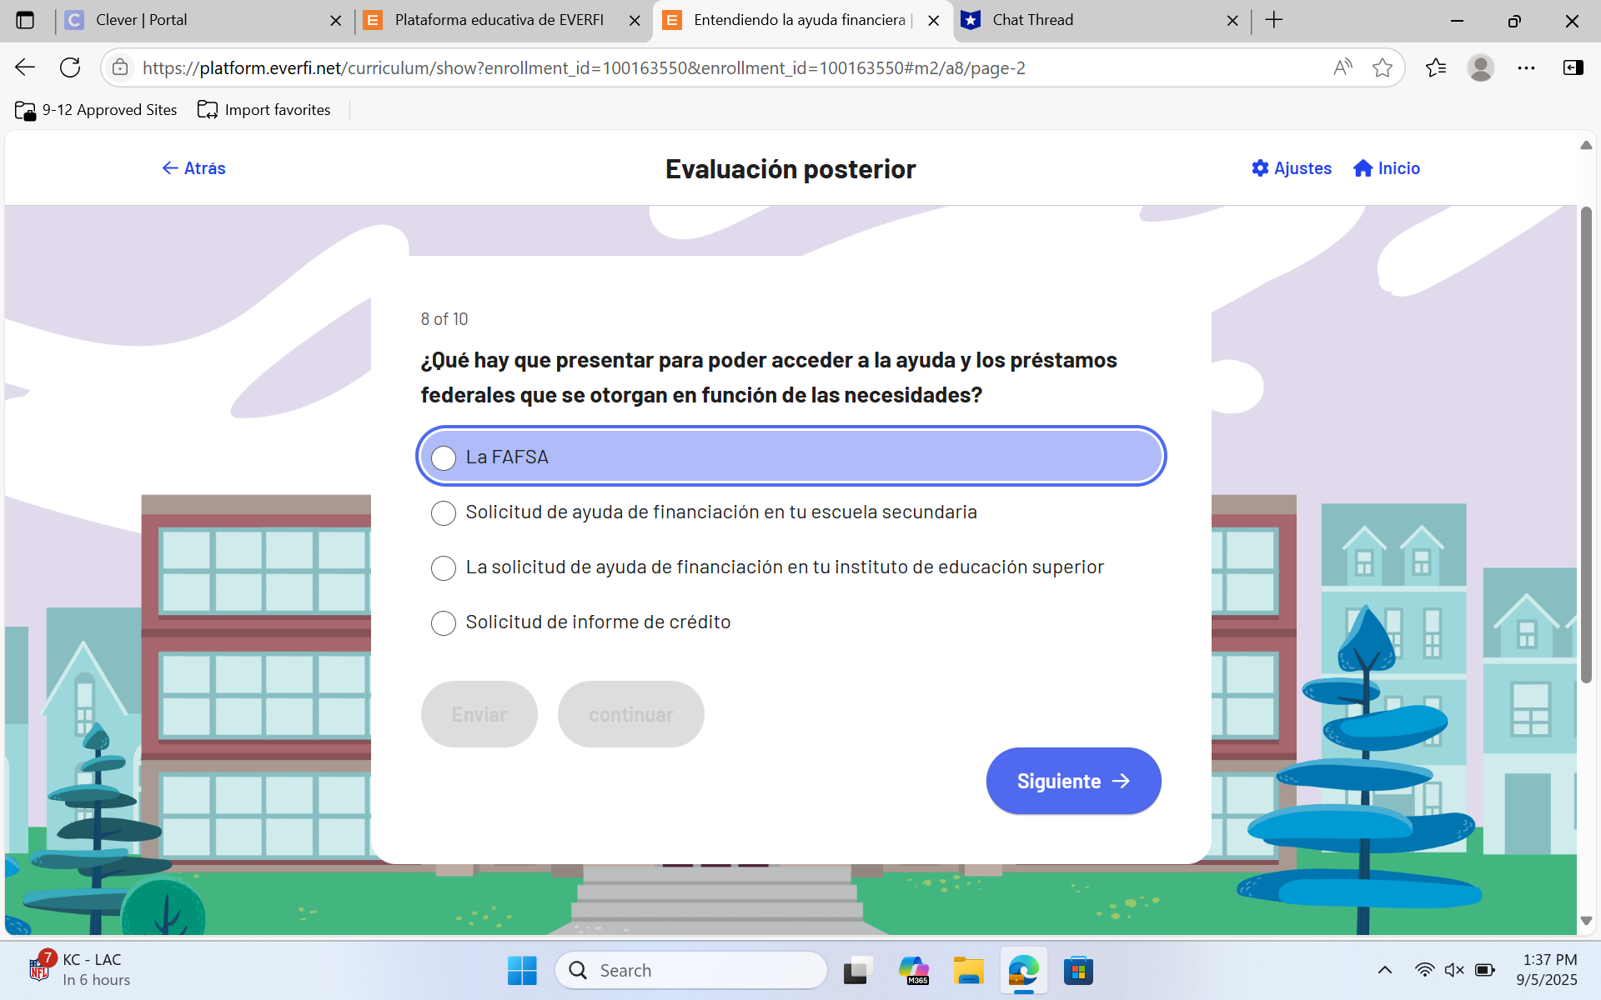The height and width of the screenshot is (1000, 1601).
Task: Add this page to favorites via star icon
Action: click(1384, 67)
